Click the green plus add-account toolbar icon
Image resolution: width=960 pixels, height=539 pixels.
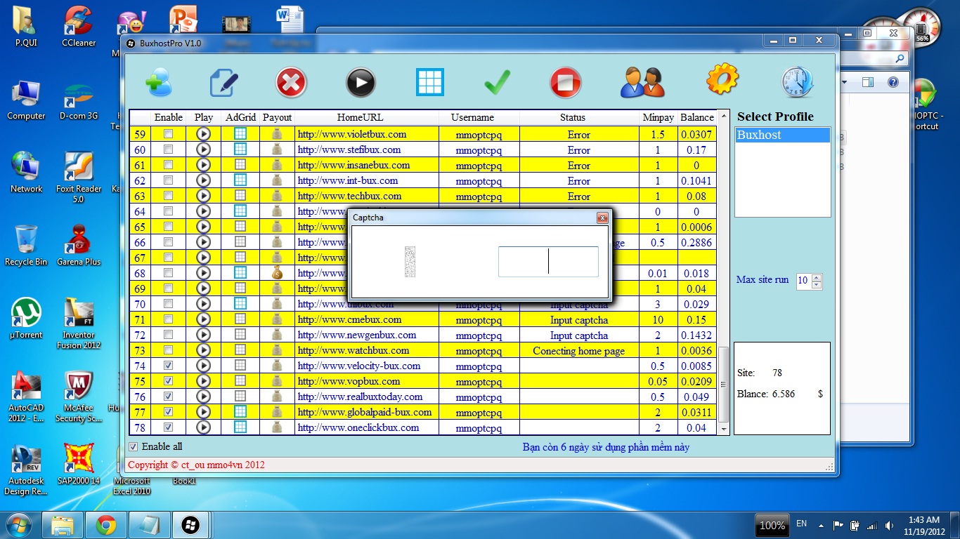click(159, 83)
